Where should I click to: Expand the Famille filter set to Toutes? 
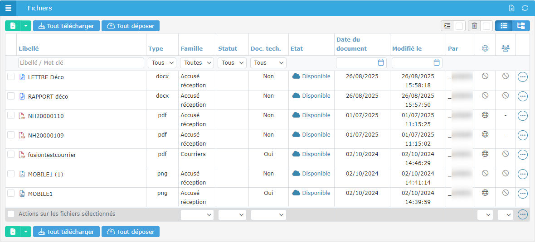point(197,63)
